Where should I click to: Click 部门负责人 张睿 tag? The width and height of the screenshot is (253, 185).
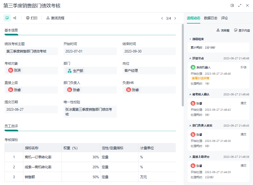74,90
